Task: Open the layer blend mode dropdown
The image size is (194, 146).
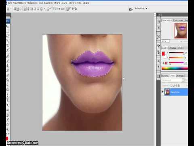Action: click(x=173, y=80)
